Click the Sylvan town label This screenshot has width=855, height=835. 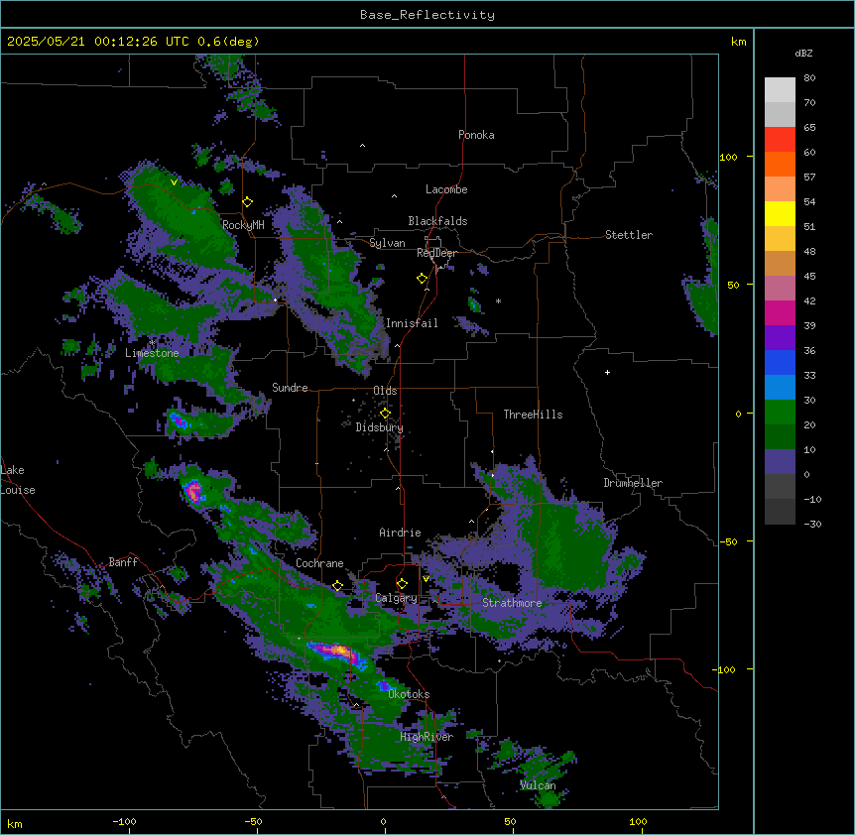pos(387,243)
